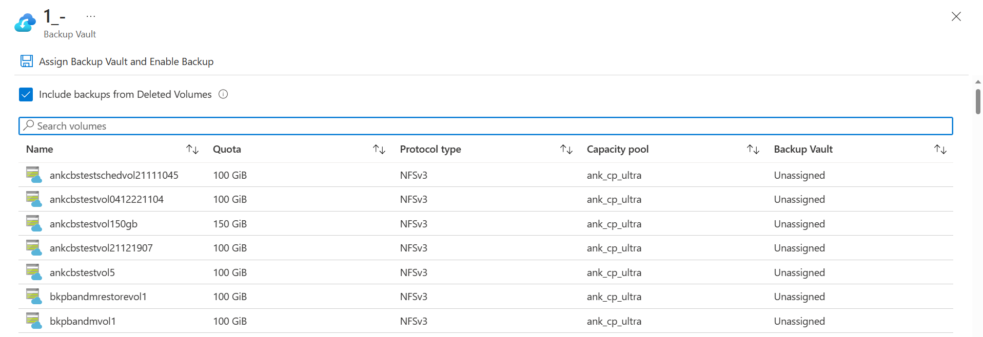Select the bkpbandmvol1 volume name
Screen dimensions: 983x337
(83, 321)
